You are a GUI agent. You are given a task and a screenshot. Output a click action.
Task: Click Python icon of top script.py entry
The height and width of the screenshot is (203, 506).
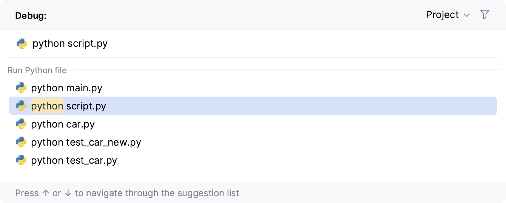pyautogui.click(x=22, y=44)
